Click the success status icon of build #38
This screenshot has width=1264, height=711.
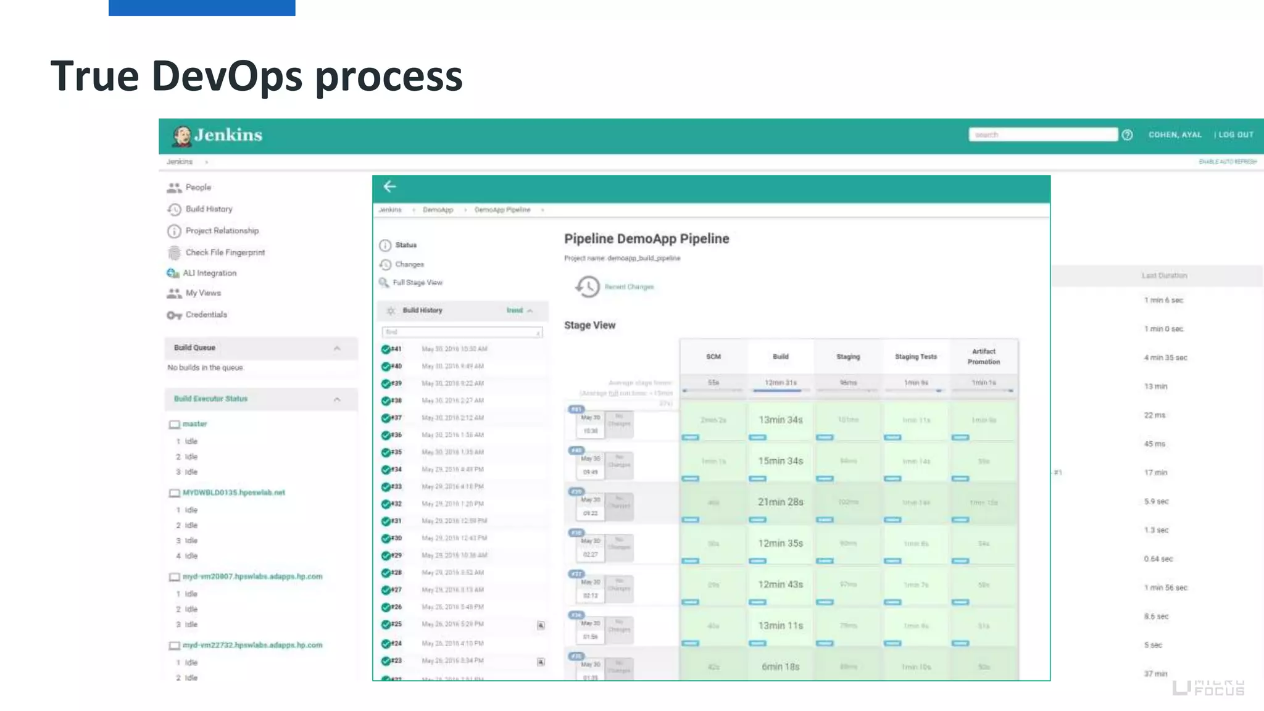[386, 401]
